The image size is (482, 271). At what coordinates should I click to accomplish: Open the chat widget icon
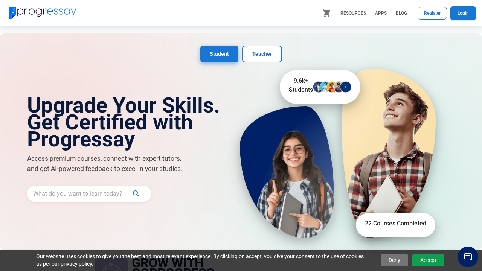pos(468,257)
